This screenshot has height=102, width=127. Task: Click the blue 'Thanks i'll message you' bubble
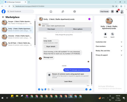[77, 70]
